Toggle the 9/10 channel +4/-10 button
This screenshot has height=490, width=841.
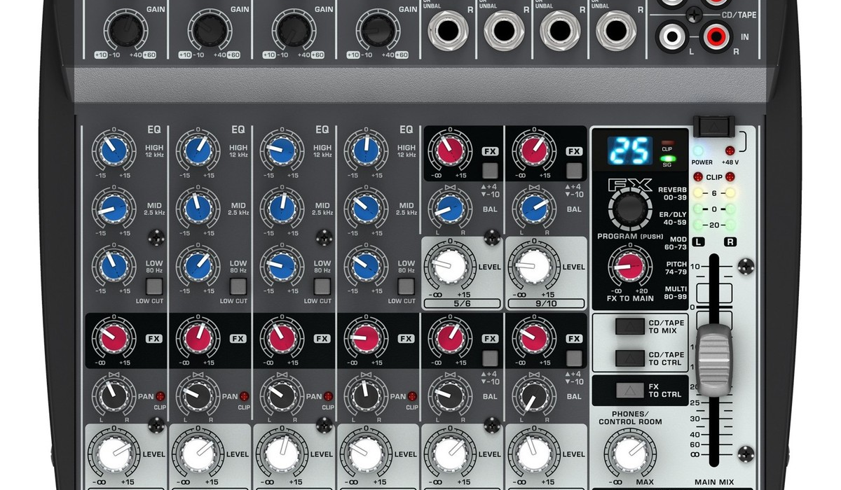pyautogui.click(x=575, y=170)
